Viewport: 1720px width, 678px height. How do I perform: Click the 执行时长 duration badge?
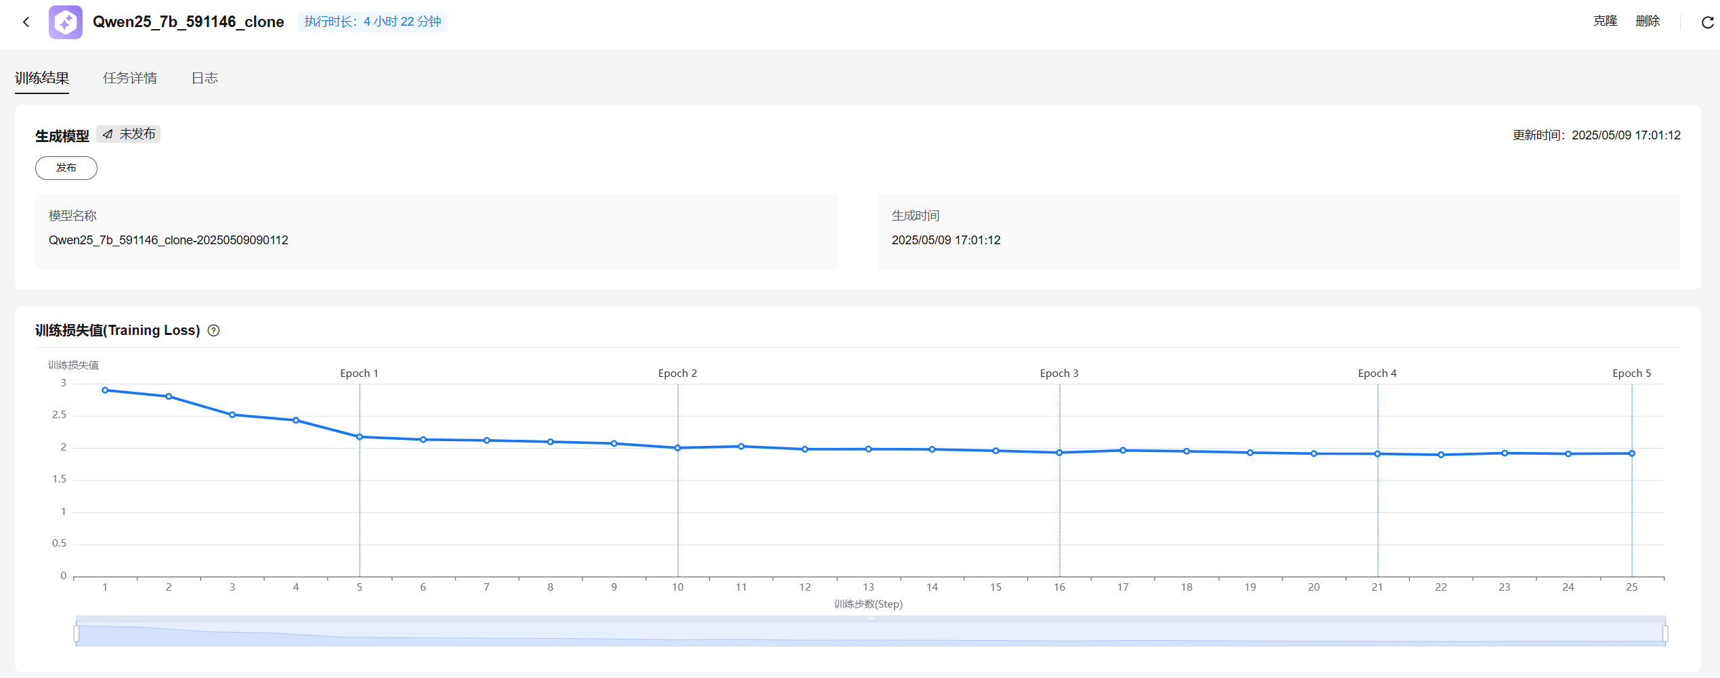click(372, 22)
